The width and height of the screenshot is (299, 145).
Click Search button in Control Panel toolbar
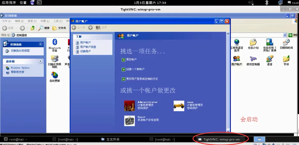[x=44, y=28]
